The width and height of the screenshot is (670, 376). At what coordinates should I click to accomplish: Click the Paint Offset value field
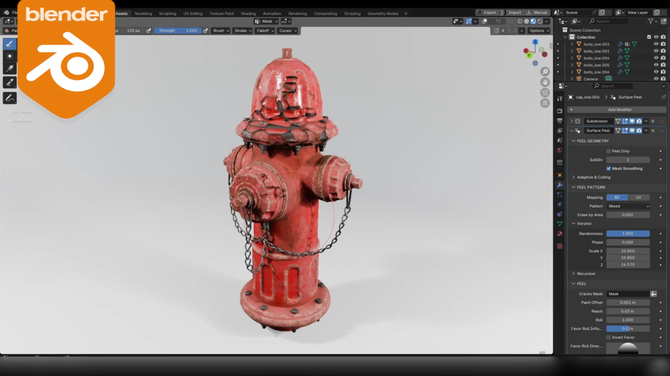(x=627, y=303)
